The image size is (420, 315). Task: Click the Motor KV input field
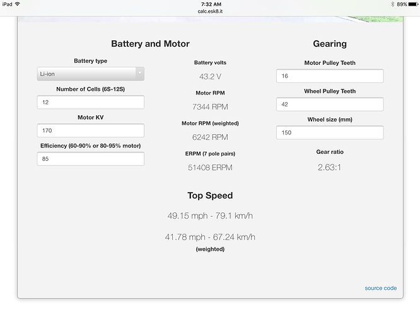click(x=90, y=130)
